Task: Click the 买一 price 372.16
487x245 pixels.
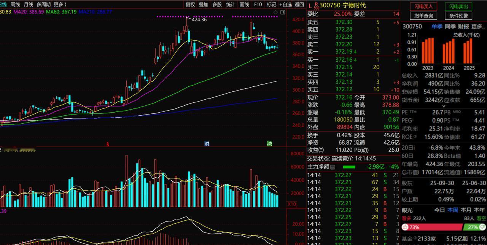Action: click(x=344, y=60)
